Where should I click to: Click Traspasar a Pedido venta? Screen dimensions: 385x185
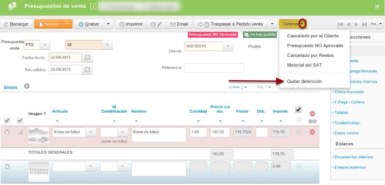[x=230, y=24]
